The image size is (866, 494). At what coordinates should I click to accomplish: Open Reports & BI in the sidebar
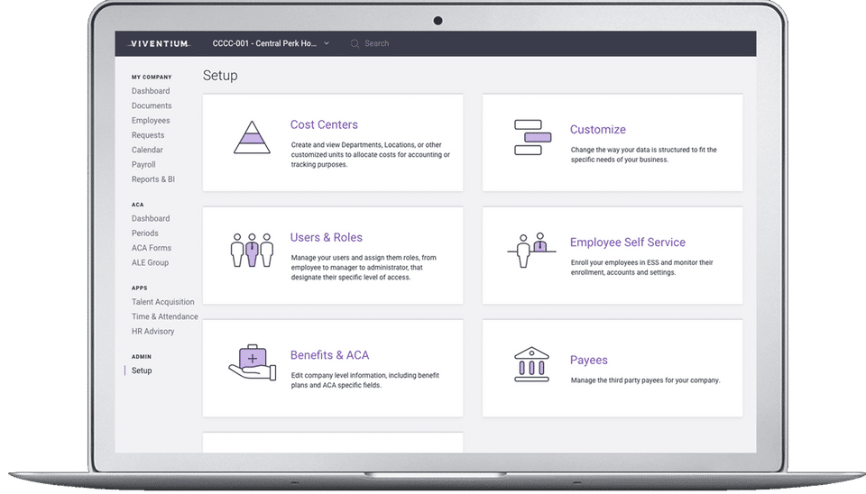click(153, 179)
